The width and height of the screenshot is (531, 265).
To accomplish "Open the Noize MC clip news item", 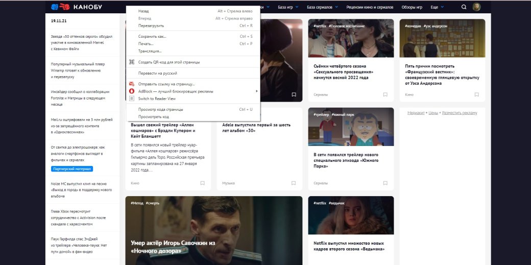I will 81,190.
